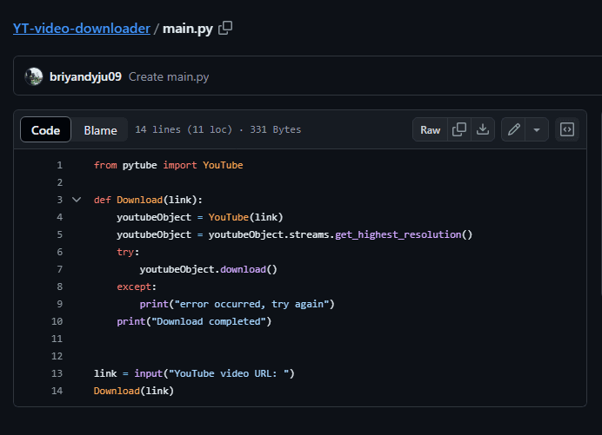This screenshot has width=602, height=435.
Task: Click the briyandyju09 avatar image
Action: [34, 76]
